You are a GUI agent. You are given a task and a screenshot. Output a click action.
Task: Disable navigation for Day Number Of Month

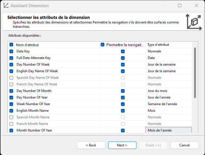click(x=123, y=91)
